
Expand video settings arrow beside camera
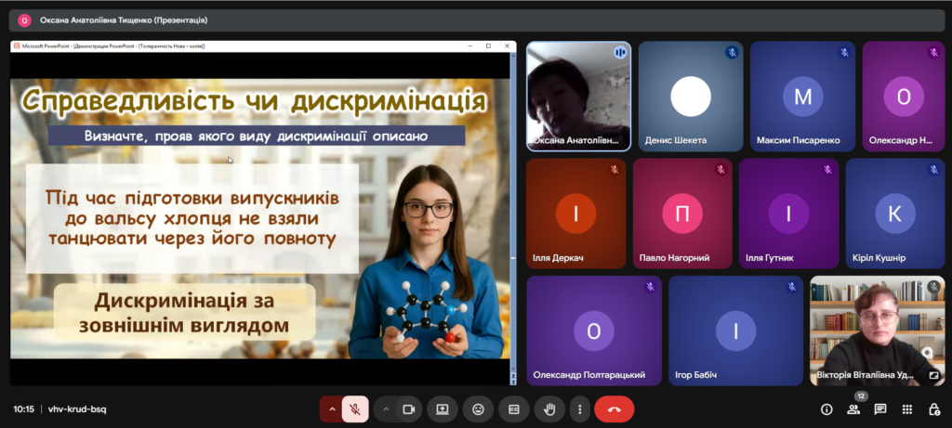tap(385, 409)
